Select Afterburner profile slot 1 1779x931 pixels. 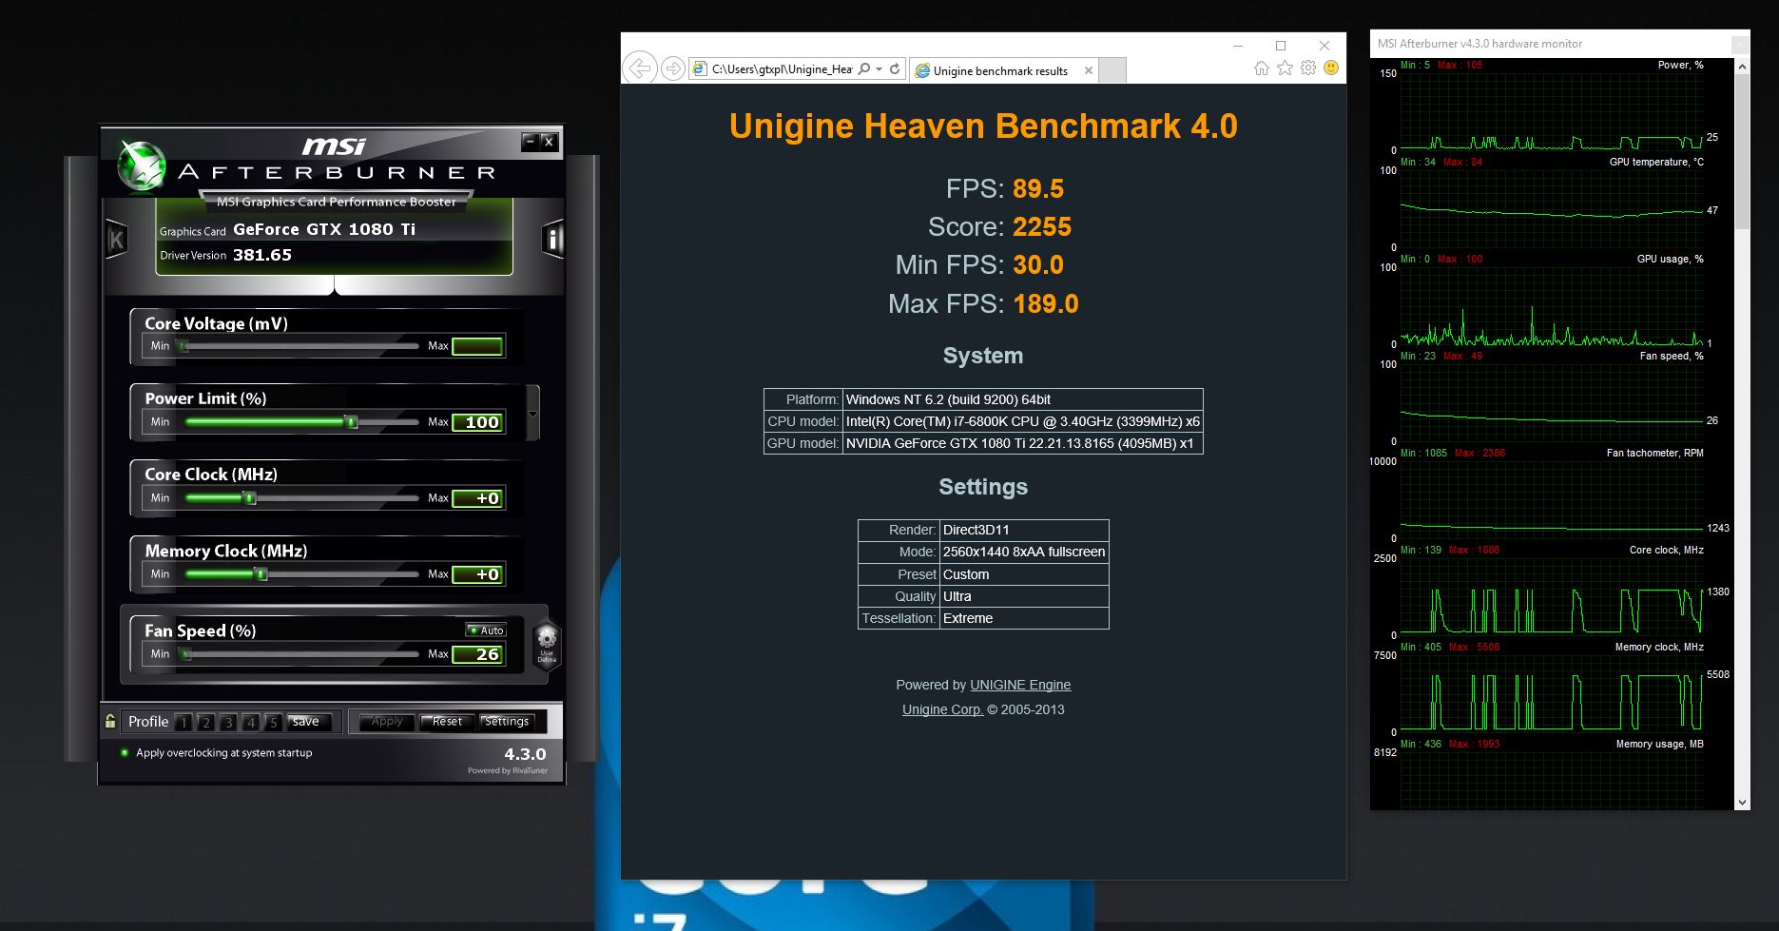pyautogui.click(x=184, y=723)
